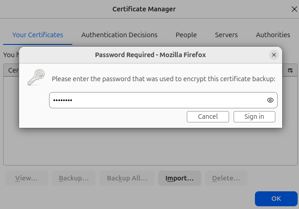
Task: Cancel the password prompt
Action: point(208,117)
